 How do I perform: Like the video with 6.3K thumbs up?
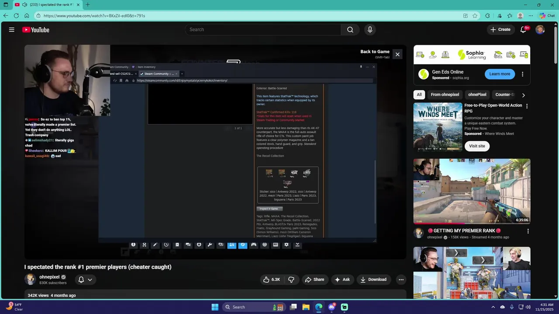(271, 280)
